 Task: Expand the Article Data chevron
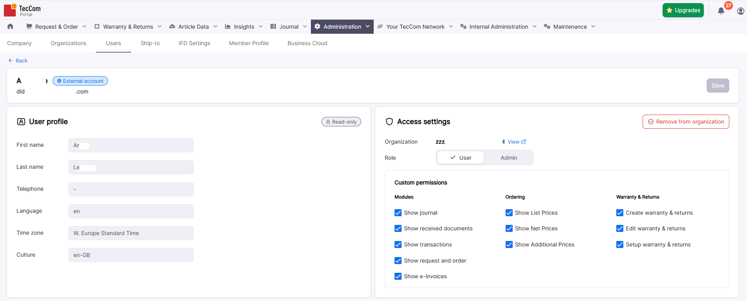215,26
